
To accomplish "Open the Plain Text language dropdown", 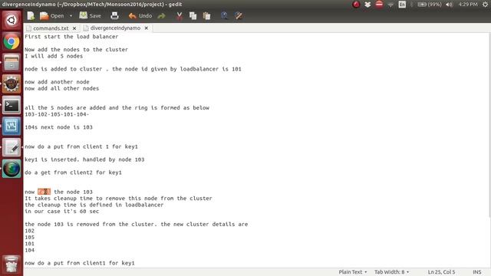I will point(353,272).
